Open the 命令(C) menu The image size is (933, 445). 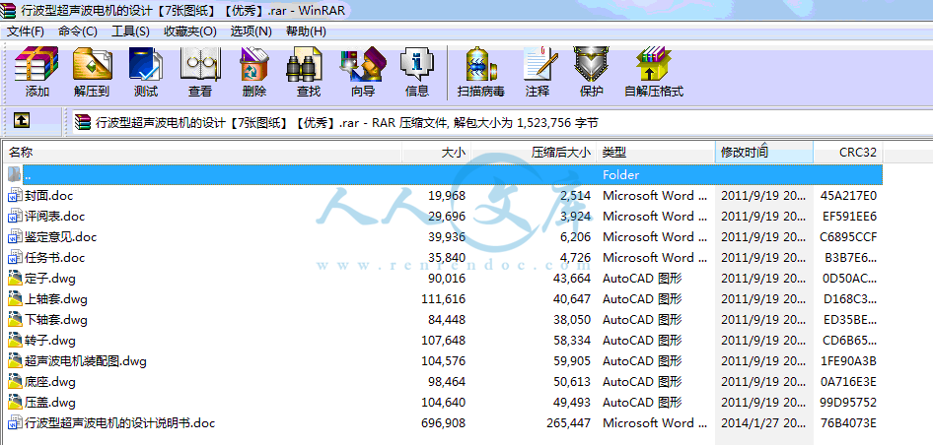pos(78,31)
